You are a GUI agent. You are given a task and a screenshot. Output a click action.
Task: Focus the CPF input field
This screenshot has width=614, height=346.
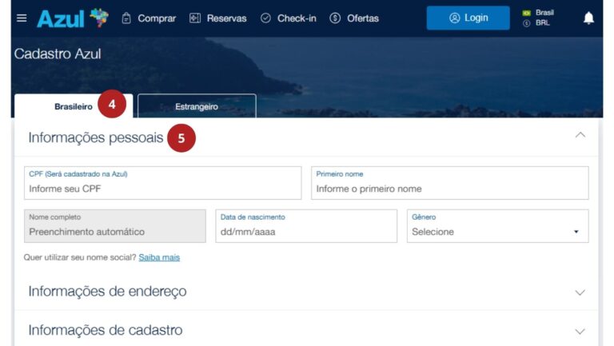click(x=162, y=189)
